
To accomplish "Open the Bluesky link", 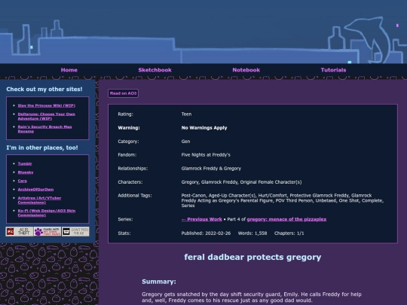I will (26, 172).
